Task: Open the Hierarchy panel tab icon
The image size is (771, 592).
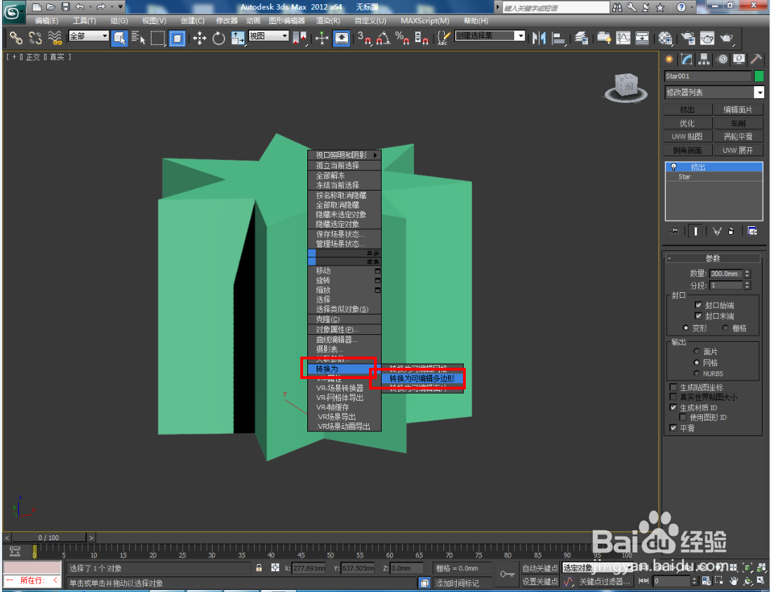Action: (x=704, y=60)
